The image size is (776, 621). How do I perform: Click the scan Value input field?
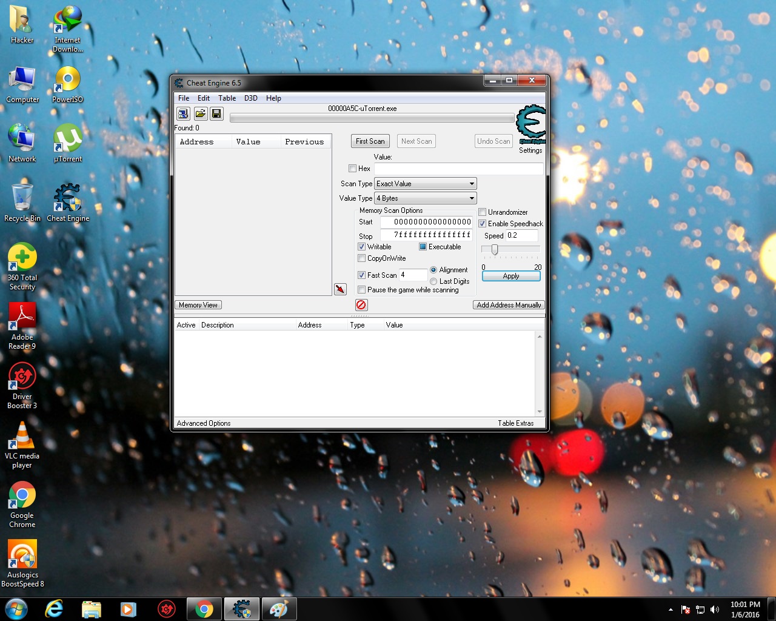click(458, 169)
